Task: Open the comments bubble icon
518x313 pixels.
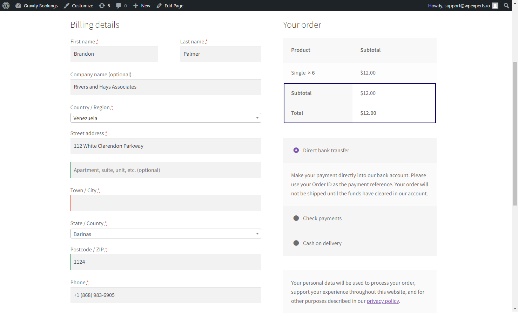Action: coord(119,6)
